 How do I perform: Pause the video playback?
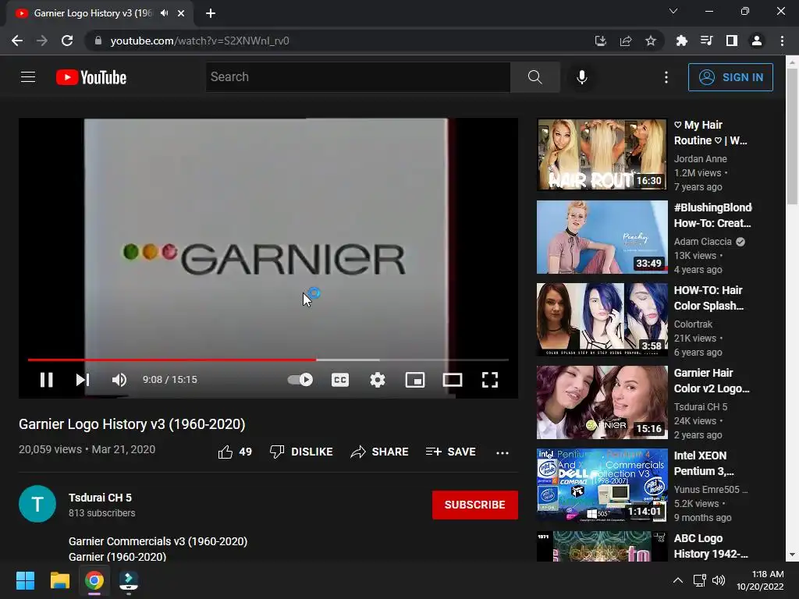pos(46,380)
